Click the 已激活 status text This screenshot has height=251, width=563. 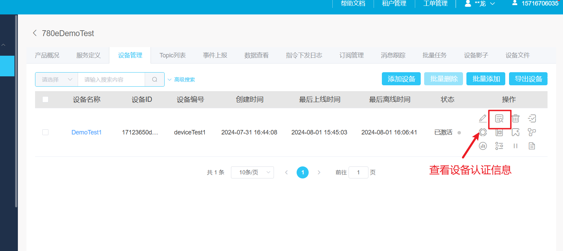pos(443,132)
